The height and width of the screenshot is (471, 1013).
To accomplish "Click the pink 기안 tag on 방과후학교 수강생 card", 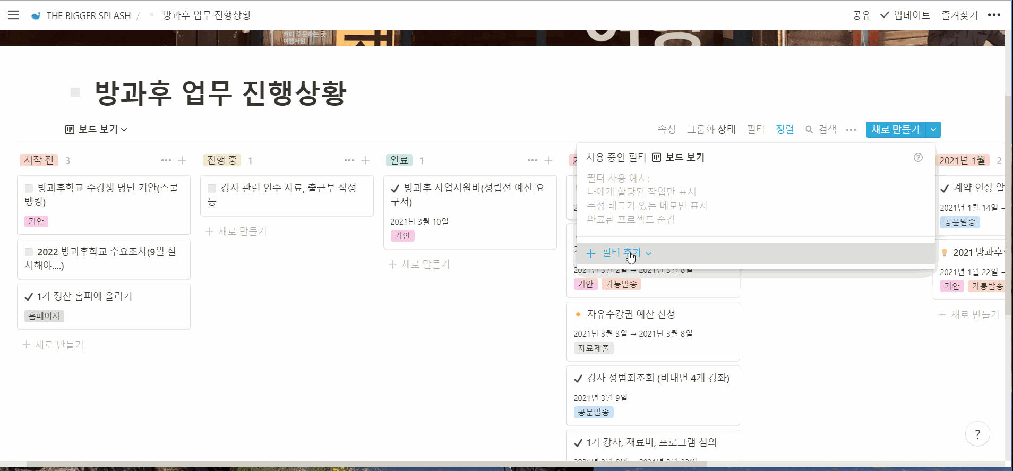I will coord(36,221).
